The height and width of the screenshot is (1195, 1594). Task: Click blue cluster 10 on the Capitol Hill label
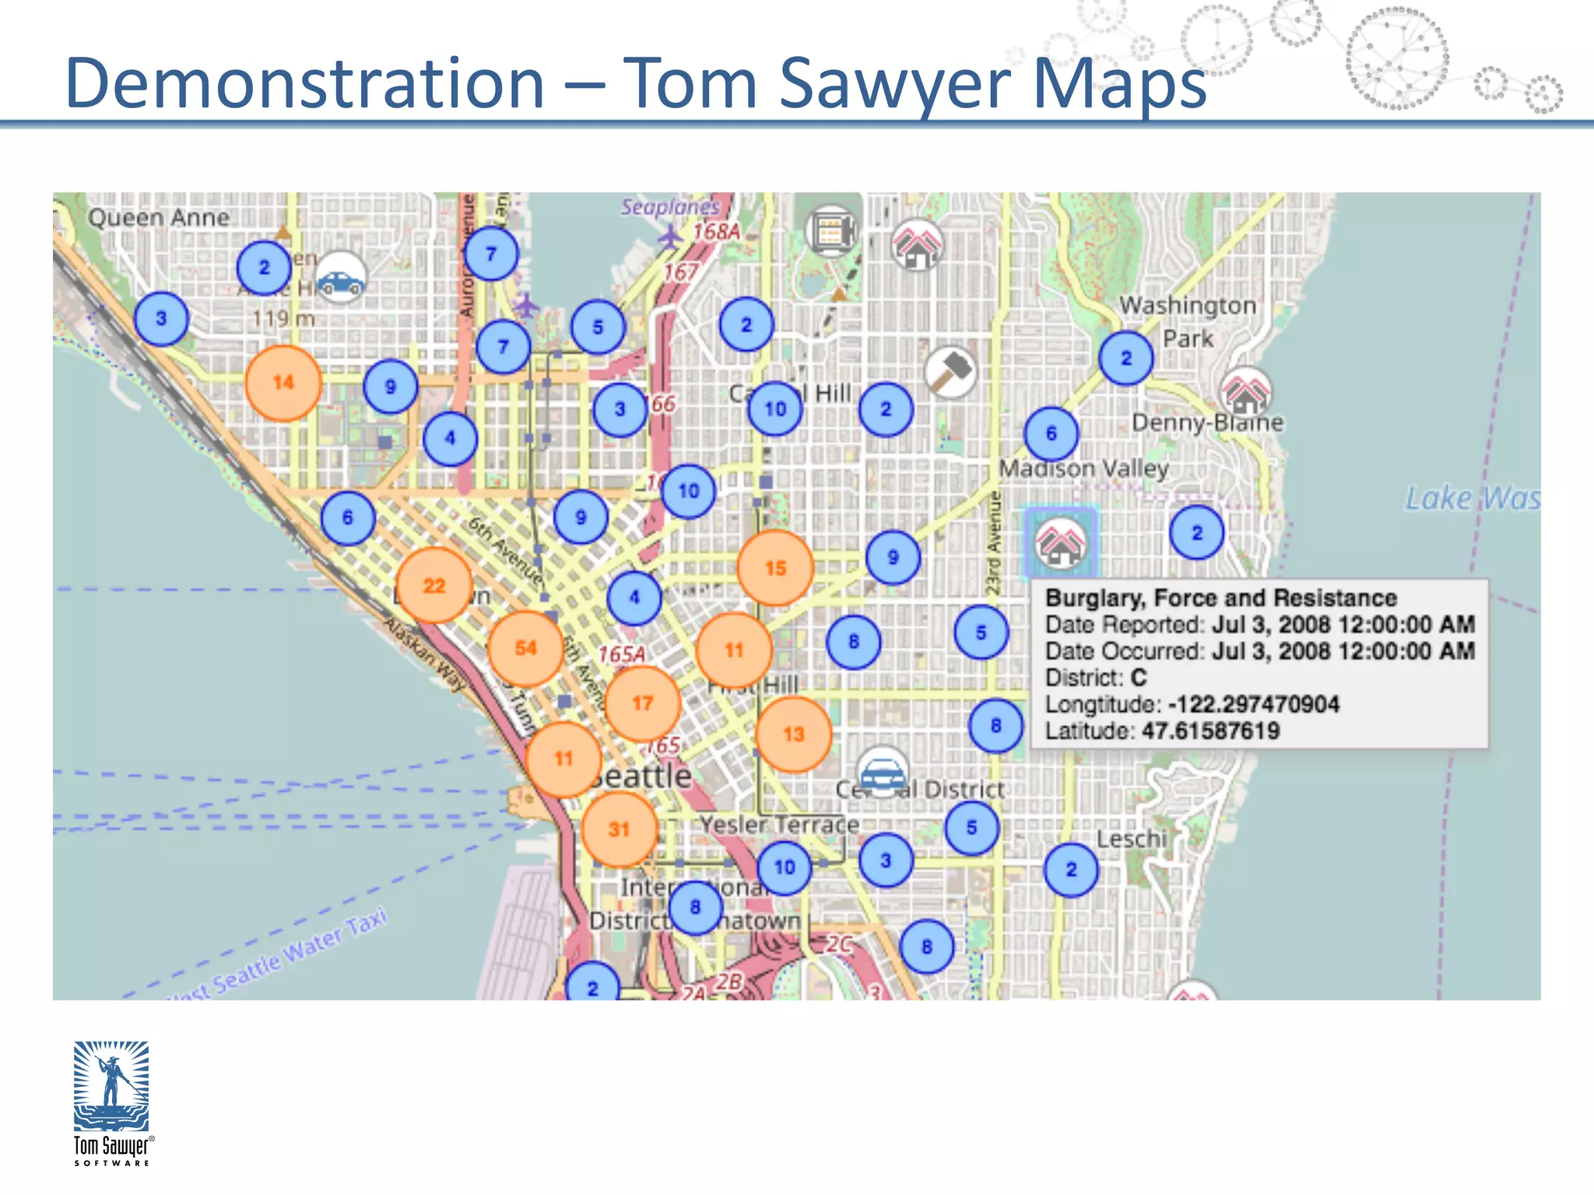pos(775,408)
